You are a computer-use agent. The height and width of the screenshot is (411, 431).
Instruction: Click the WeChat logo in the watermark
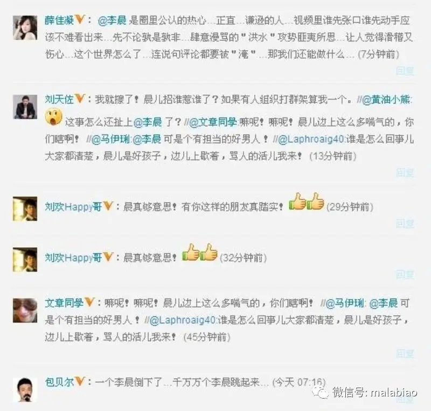321,392
